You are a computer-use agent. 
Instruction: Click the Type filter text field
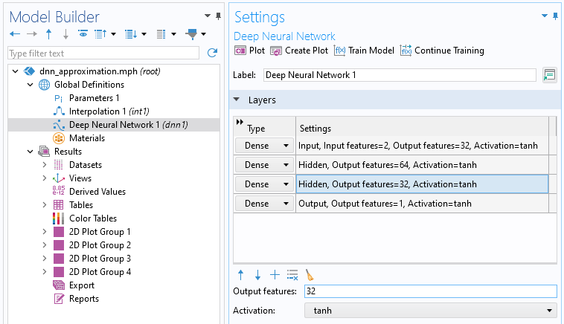click(x=103, y=54)
